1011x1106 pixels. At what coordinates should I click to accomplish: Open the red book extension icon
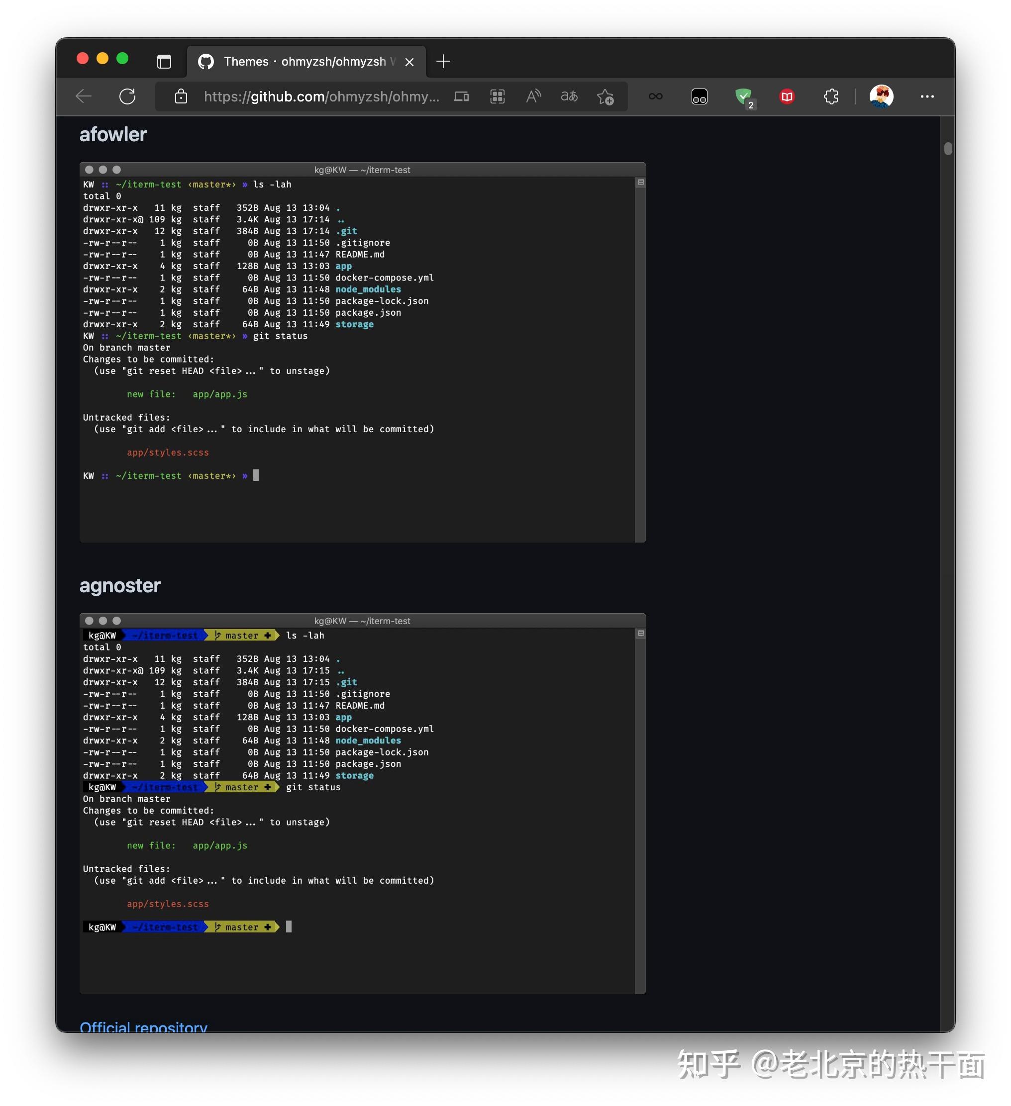click(x=786, y=96)
